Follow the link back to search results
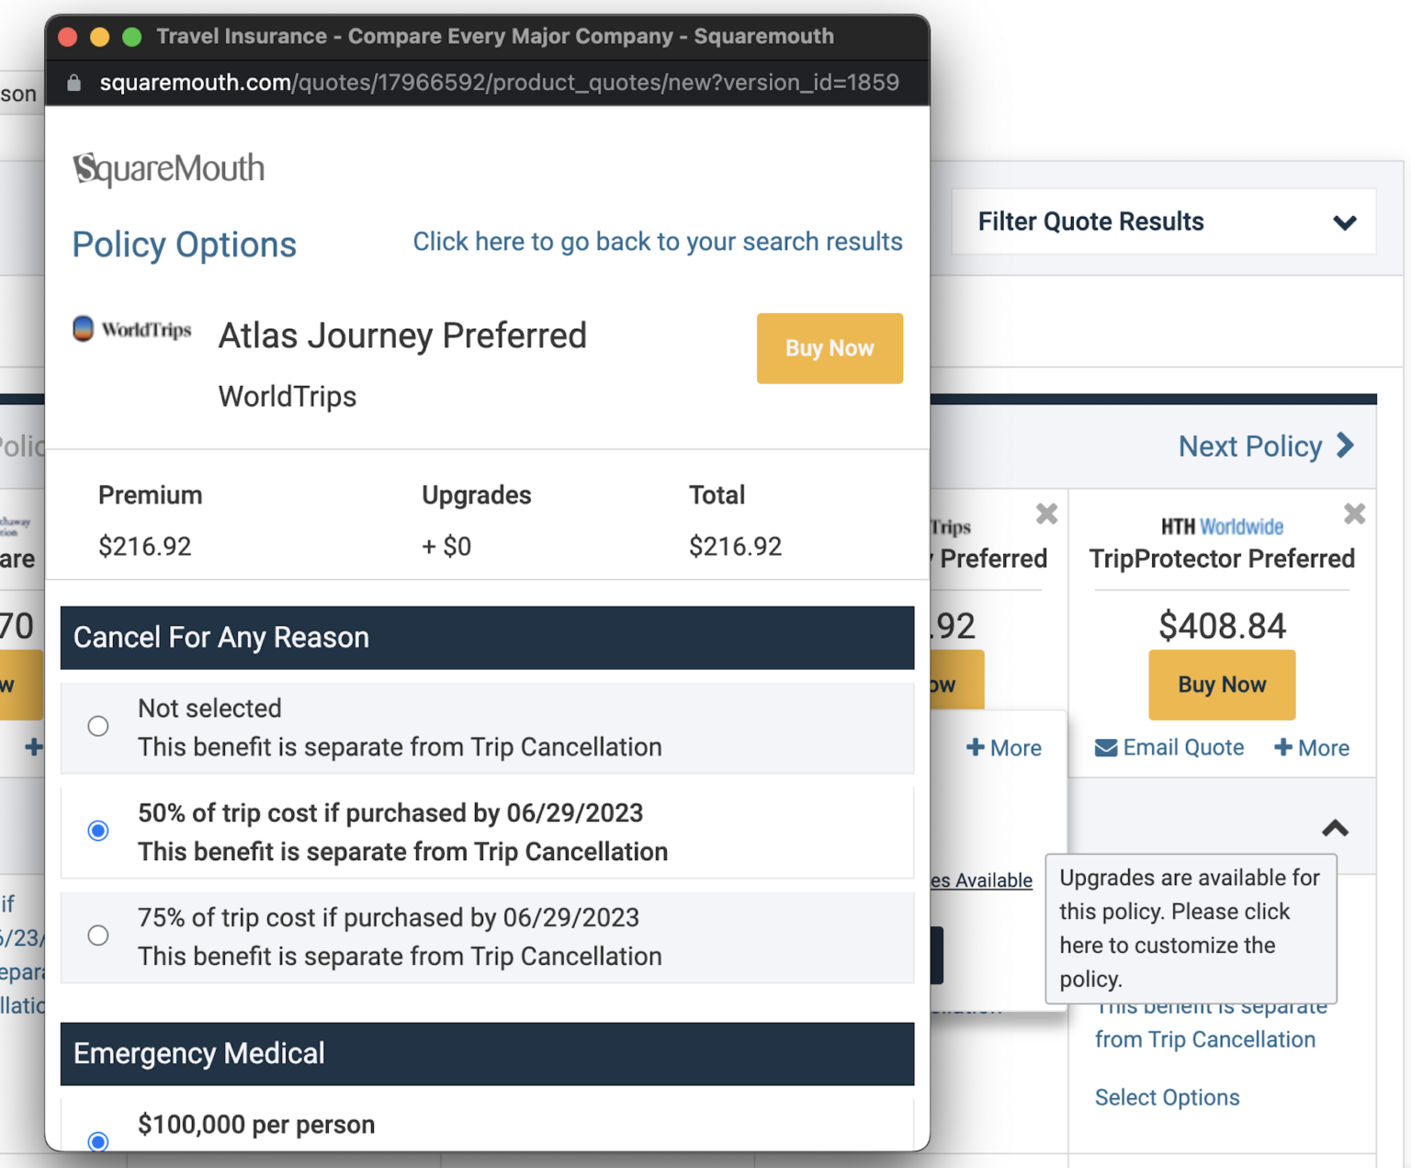The width and height of the screenshot is (1411, 1168). 658,242
